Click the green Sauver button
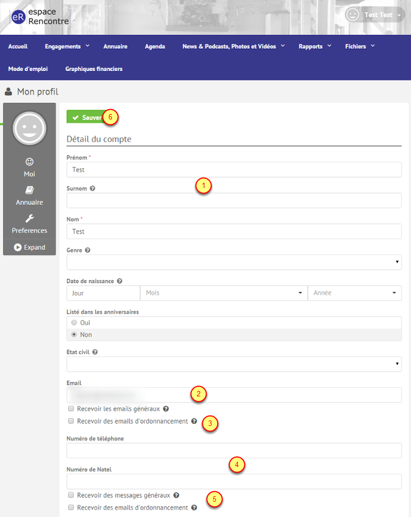411x517 pixels. coord(87,117)
